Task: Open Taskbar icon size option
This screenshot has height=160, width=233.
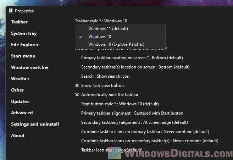Action: 112,150
